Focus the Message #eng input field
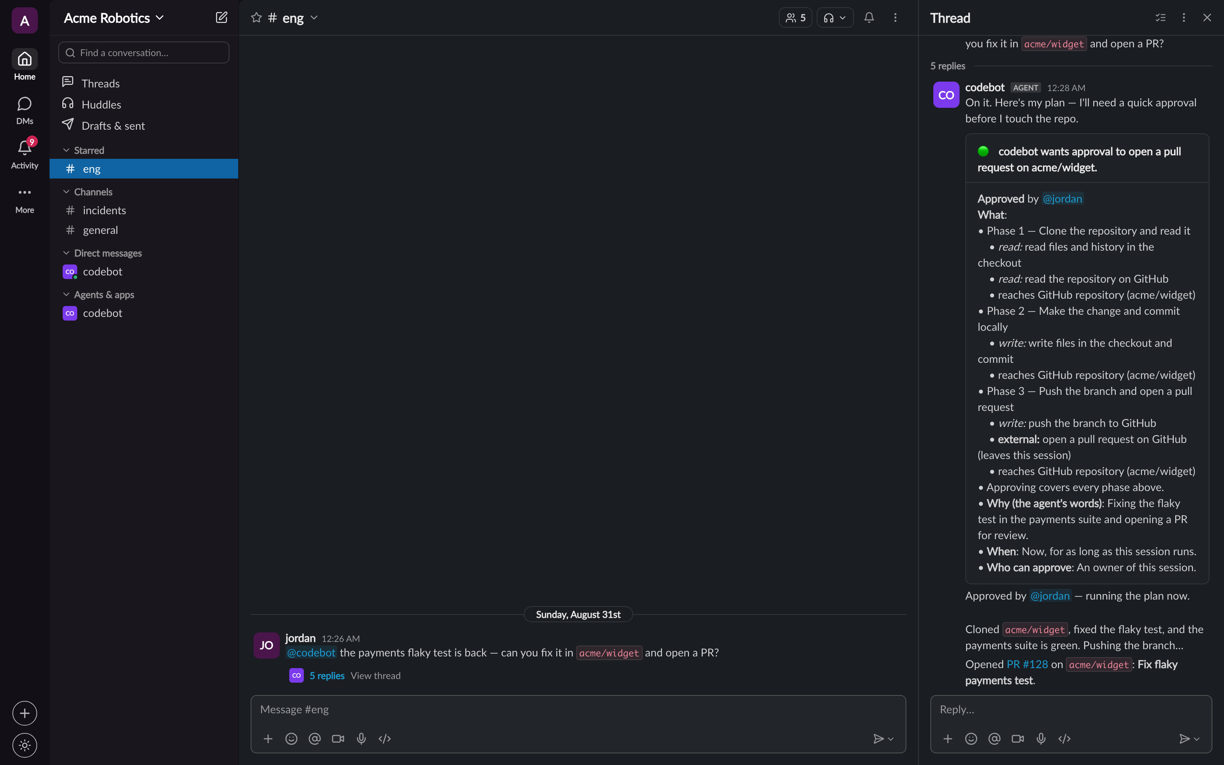Viewport: 1224px width, 765px height. [578, 710]
